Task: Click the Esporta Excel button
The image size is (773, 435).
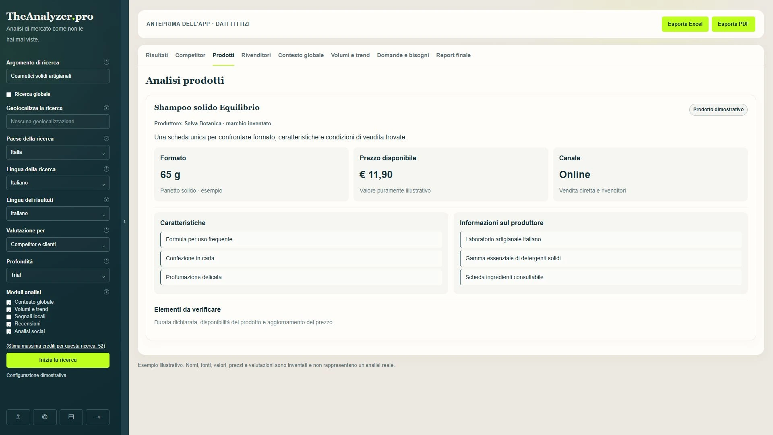Action: click(685, 24)
